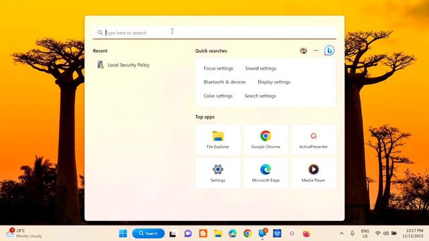Image resolution: width=429 pixels, height=241 pixels.
Task: Open File Explorer on taskbar
Action: coord(218,234)
